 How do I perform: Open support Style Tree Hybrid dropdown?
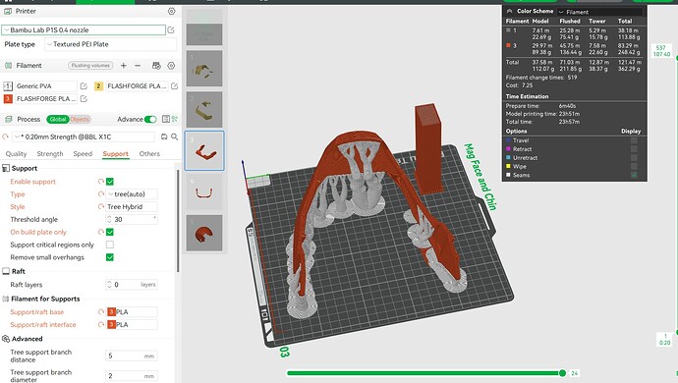click(x=132, y=206)
